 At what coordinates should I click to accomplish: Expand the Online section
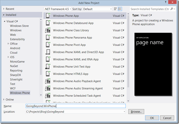click(4, 100)
